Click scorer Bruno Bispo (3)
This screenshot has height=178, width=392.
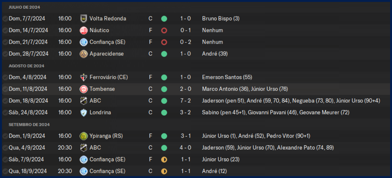tap(220, 19)
